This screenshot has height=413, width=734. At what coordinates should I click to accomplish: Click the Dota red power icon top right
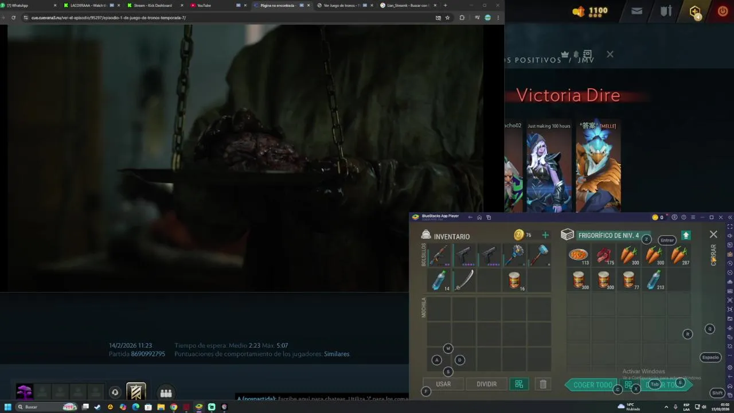723,11
